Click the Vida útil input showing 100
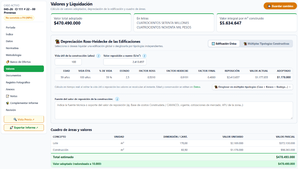 68,62
